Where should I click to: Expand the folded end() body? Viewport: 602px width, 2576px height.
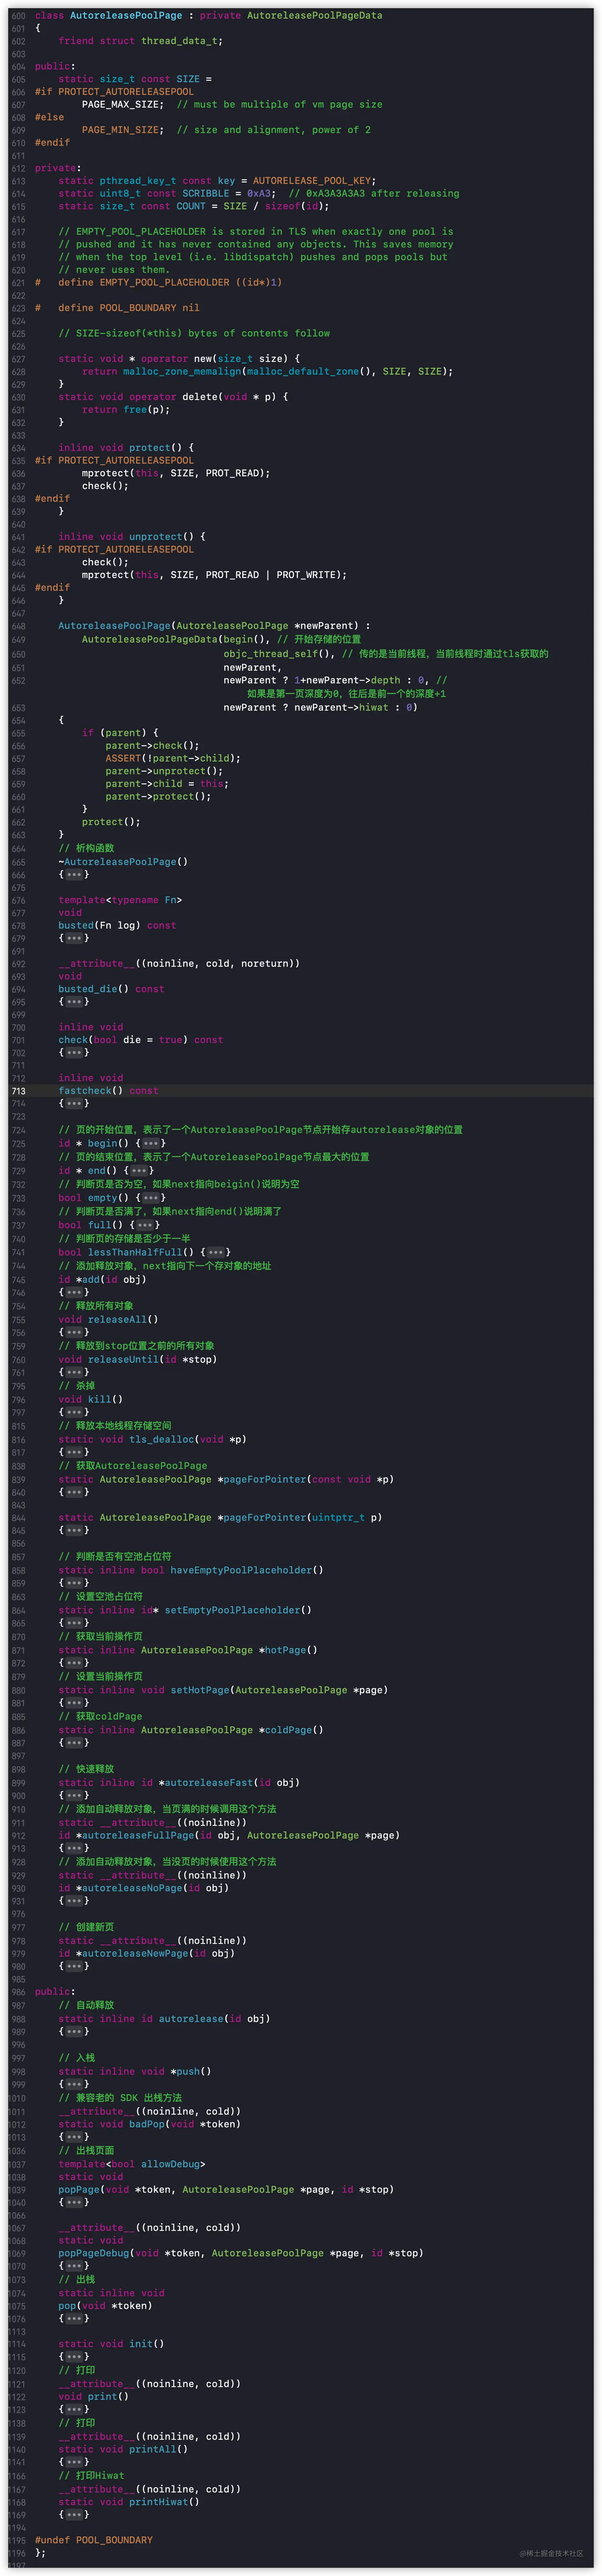pos(139,1170)
